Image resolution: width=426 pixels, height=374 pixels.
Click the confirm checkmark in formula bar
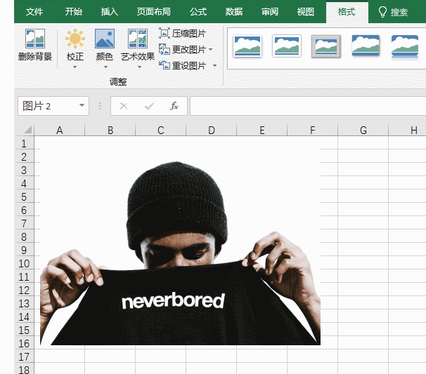pyautogui.click(x=149, y=106)
